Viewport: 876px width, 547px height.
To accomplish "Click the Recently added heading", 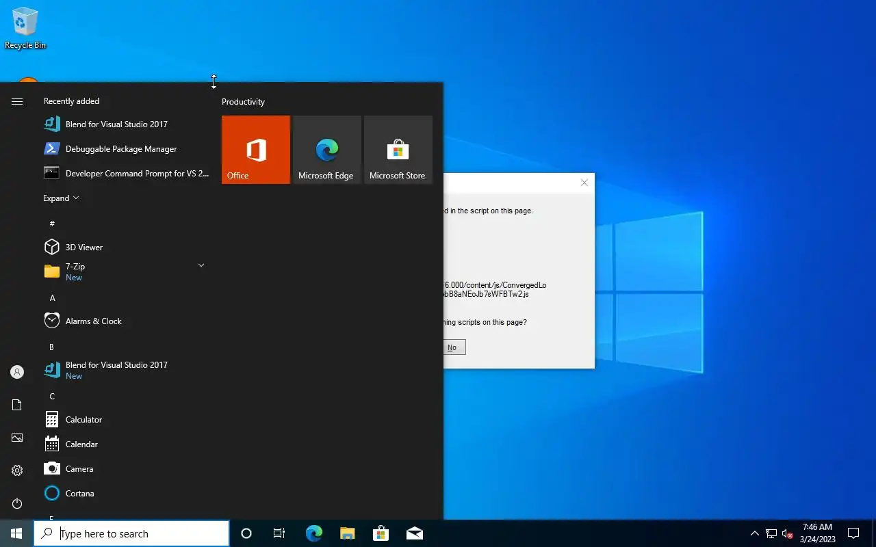I will coord(71,101).
